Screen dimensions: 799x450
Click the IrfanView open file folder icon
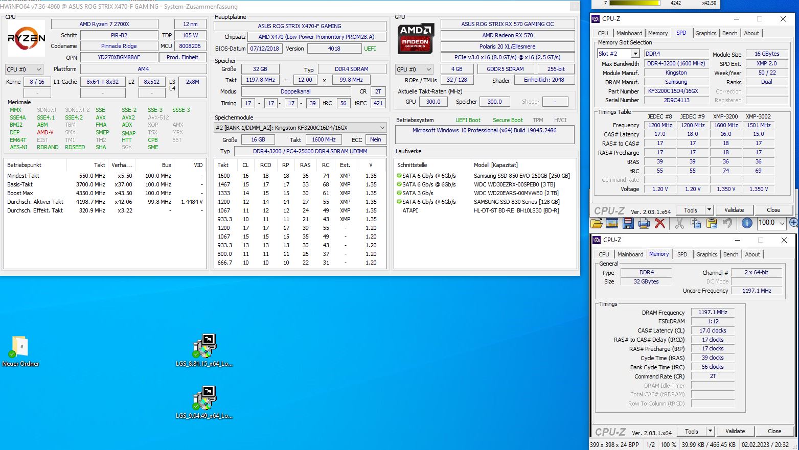(597, 223)
